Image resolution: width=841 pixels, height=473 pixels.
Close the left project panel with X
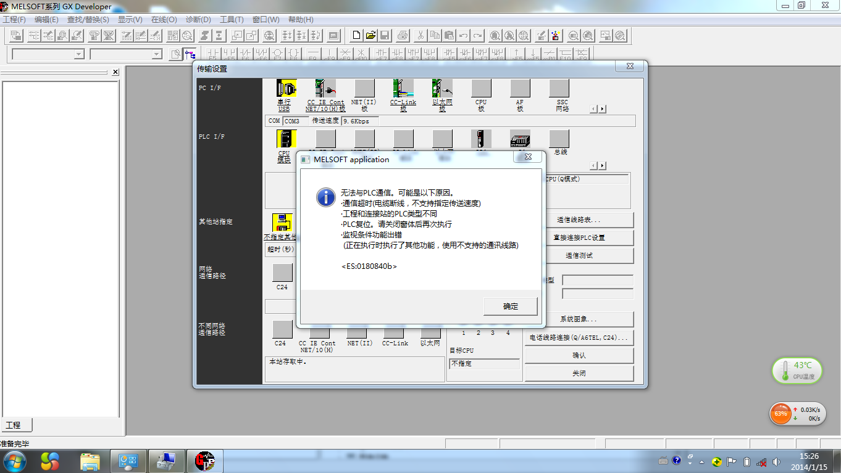pyautogui.click(x=115, y=72)
